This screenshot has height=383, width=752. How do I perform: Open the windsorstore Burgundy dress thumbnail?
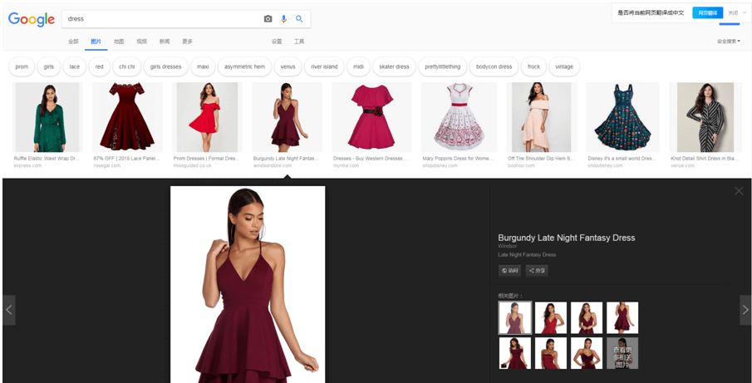click(287, 117)
